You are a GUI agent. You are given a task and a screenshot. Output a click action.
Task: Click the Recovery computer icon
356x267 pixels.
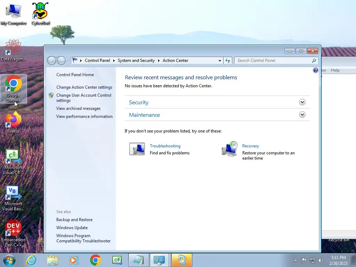tap(229, 149)
